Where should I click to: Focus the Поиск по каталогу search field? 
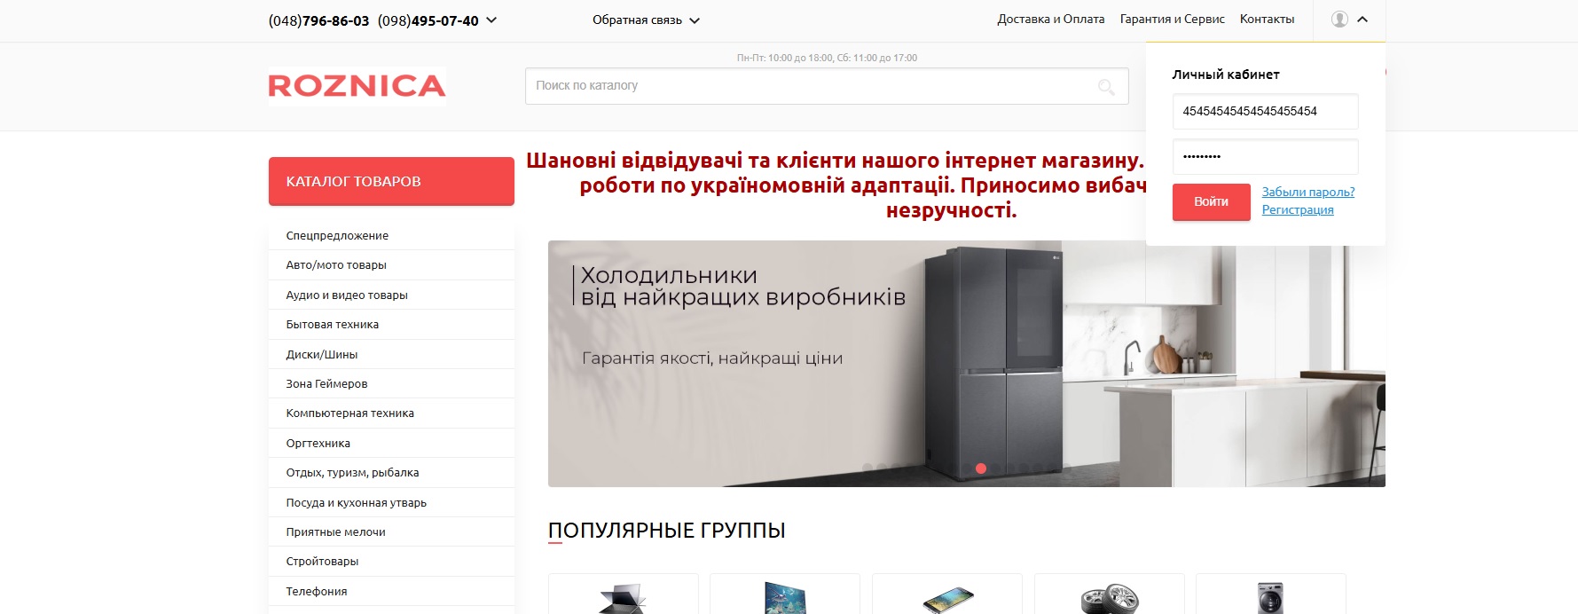coord(807,86)
